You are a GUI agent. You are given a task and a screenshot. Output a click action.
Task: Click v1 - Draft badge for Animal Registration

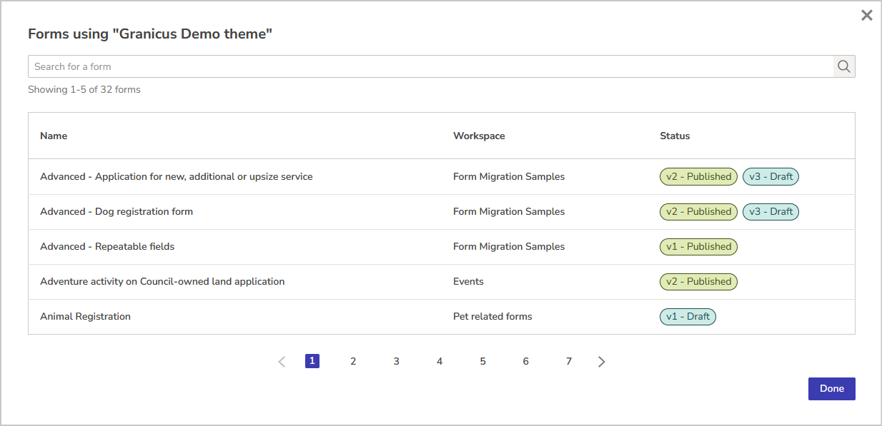click(688, 316)
